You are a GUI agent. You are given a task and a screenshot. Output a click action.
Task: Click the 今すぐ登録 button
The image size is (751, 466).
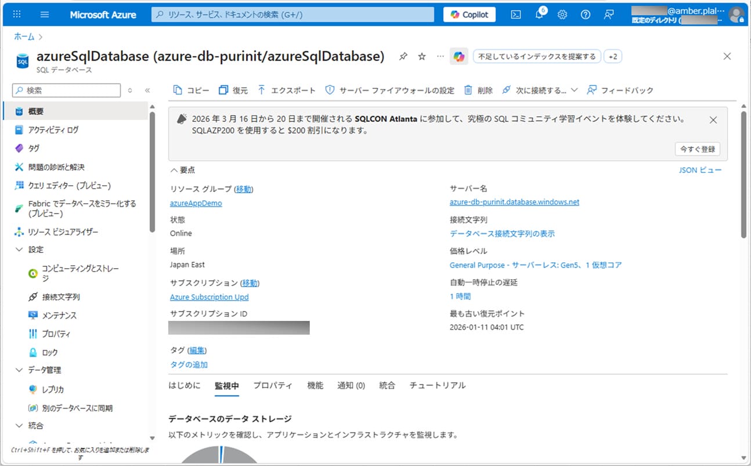point(698,149)
